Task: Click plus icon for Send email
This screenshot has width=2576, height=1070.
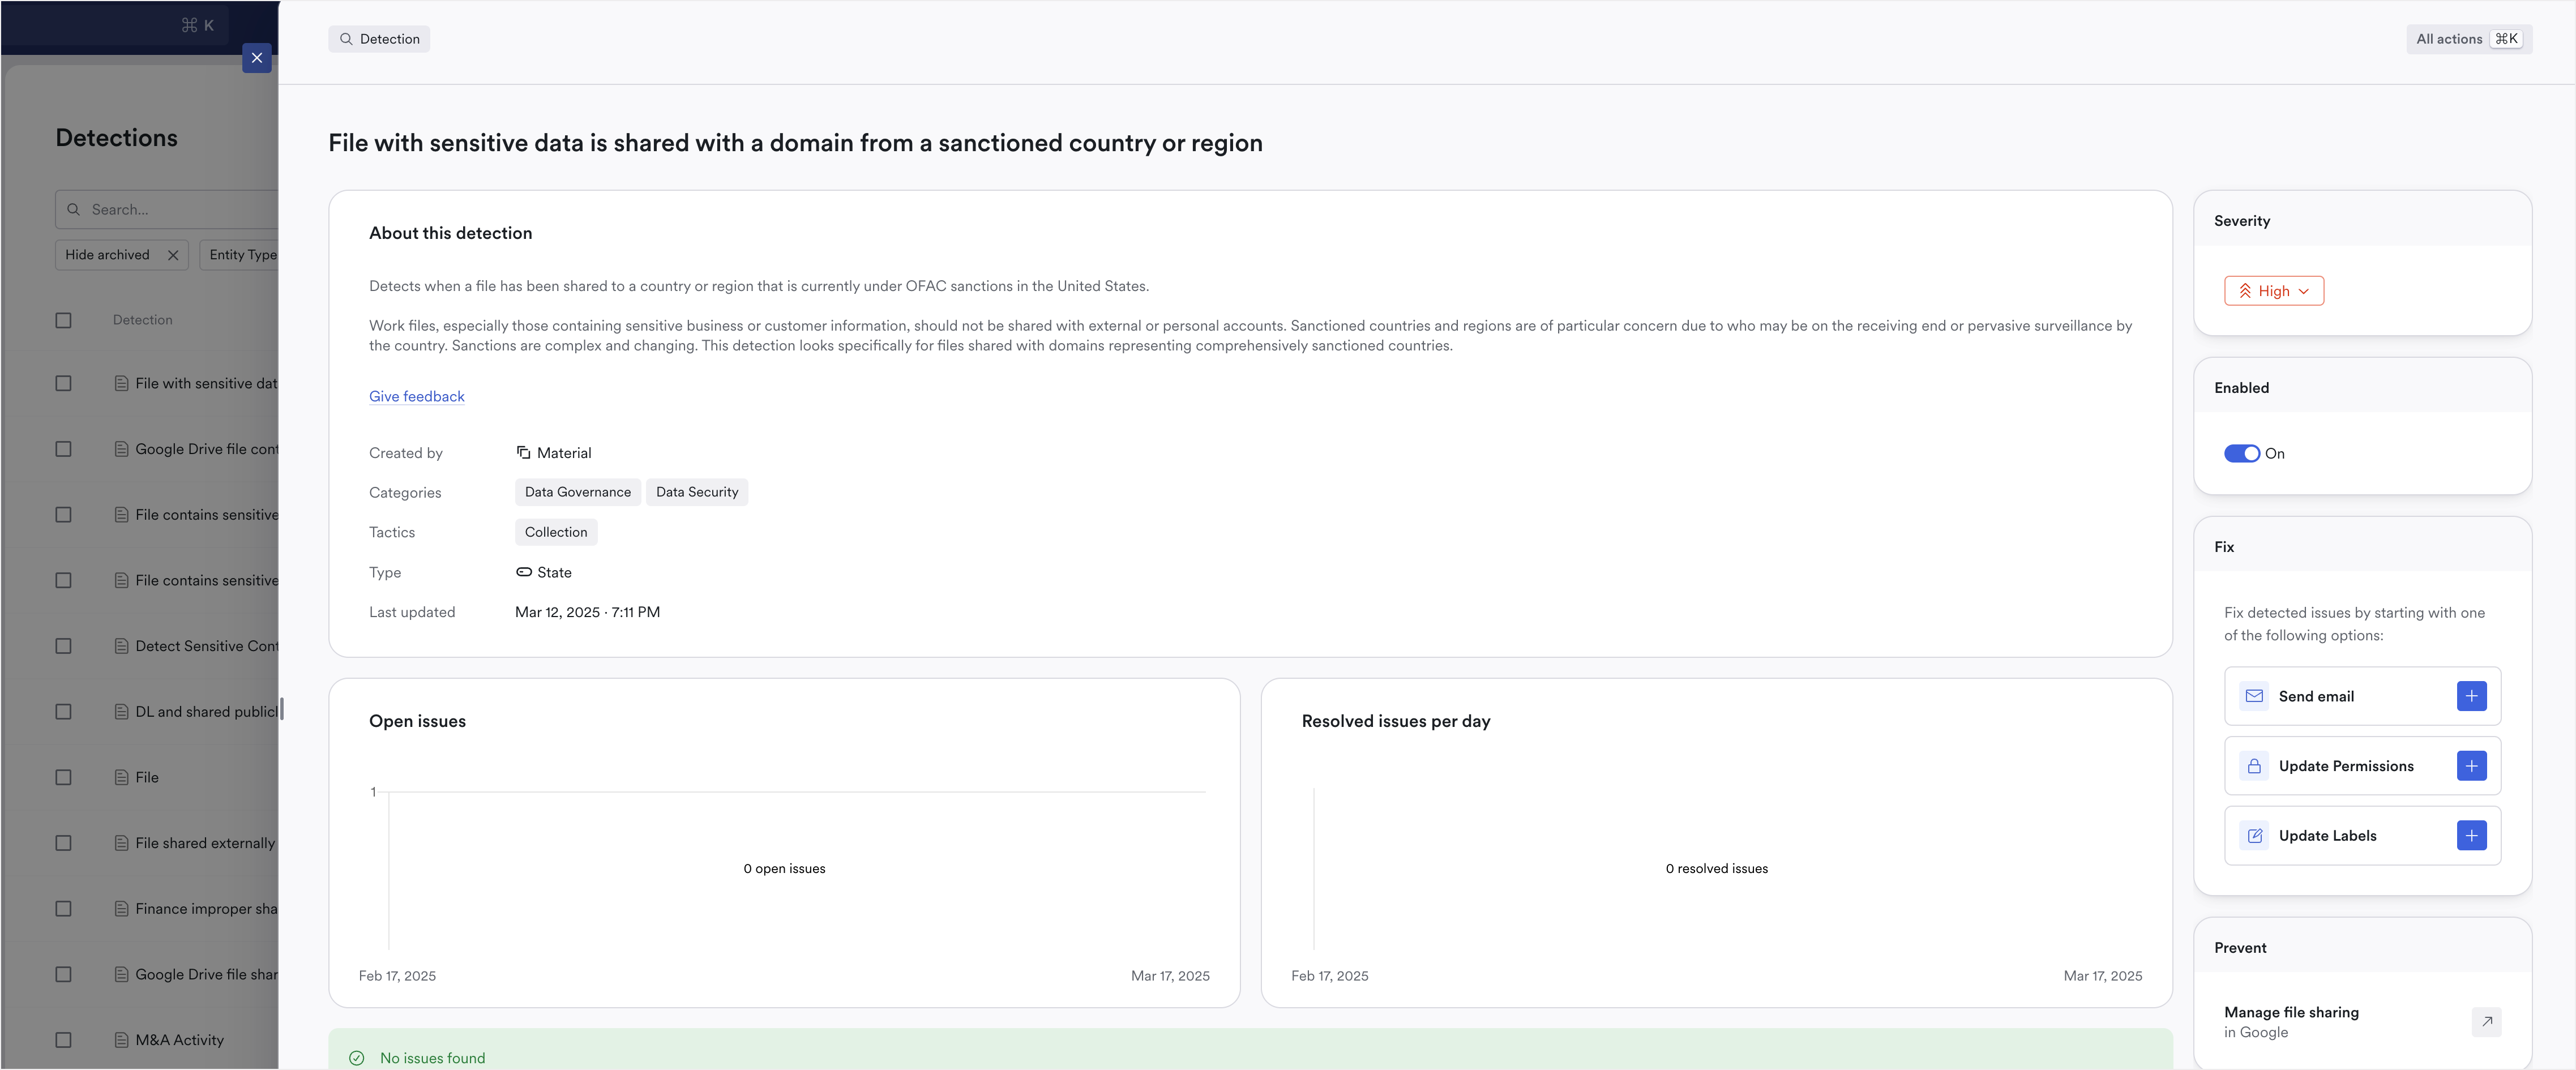Action: tap(2471, 696)
